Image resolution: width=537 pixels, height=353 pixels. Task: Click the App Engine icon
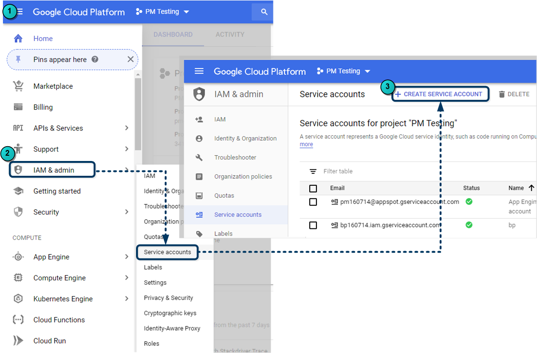click(18, 257)
